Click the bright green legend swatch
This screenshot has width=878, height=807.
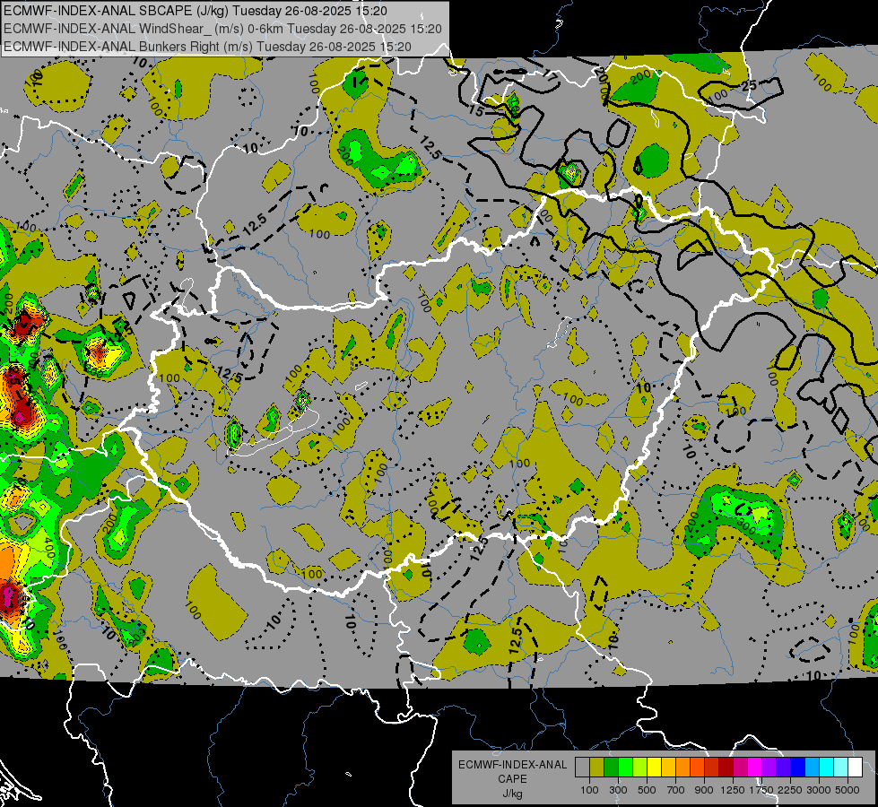click(625, 768)
